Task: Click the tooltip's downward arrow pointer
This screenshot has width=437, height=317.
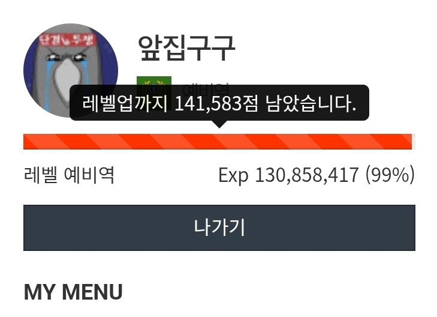Action: [x=219, y=124]
